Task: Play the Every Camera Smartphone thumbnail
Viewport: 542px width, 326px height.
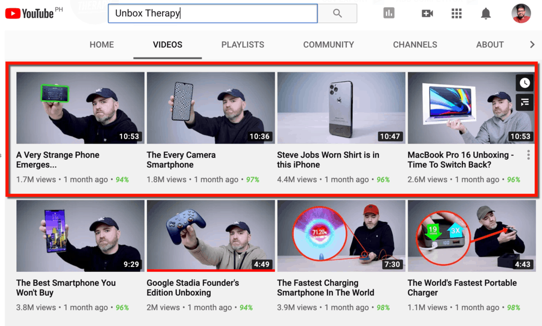Action: click(211, 108)
